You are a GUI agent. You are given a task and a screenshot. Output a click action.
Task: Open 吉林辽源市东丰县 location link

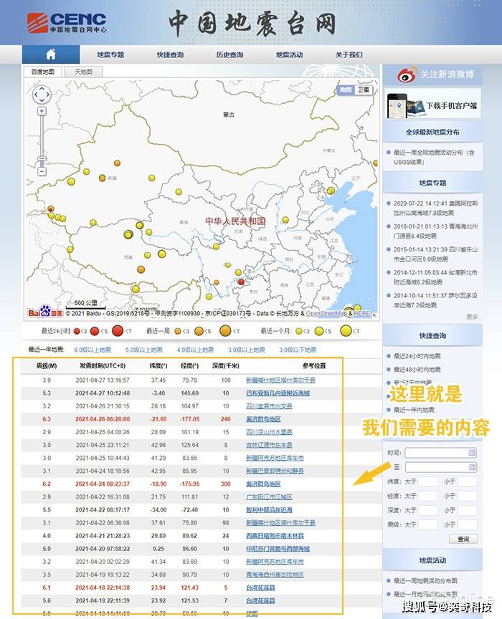pos(269,445)
